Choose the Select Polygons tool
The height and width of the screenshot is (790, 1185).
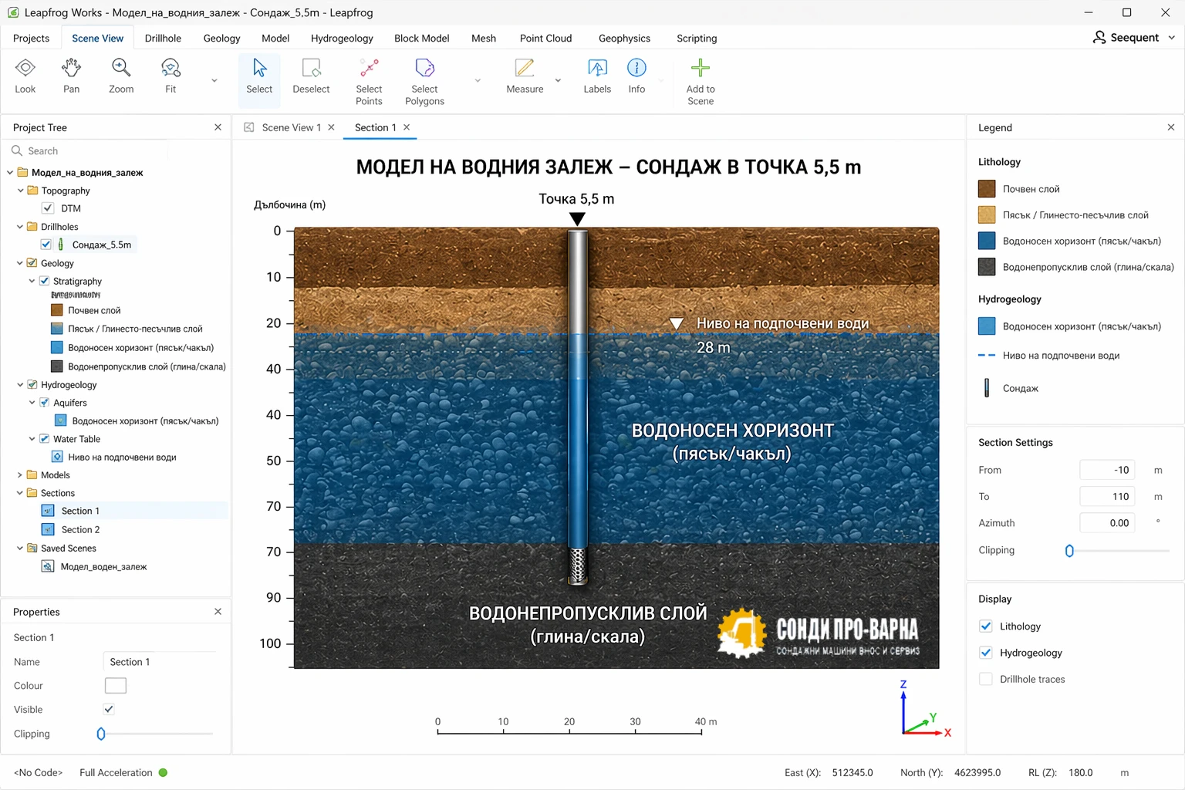pyautogui.click(x=424, y=81)
